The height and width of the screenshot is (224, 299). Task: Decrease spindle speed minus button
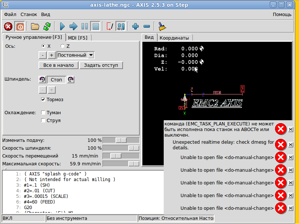tap(43, 90)
